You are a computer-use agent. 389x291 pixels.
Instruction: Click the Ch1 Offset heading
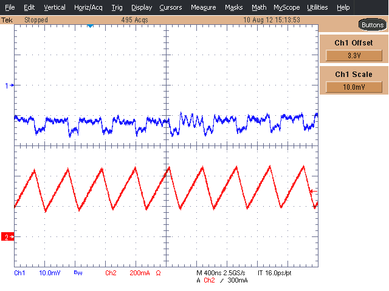click(x=354, y=43)
